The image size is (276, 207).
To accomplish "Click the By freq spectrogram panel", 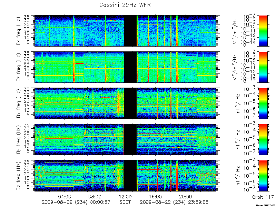I will 125,140.
